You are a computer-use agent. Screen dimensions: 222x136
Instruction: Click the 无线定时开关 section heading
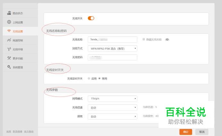[55, 70]
